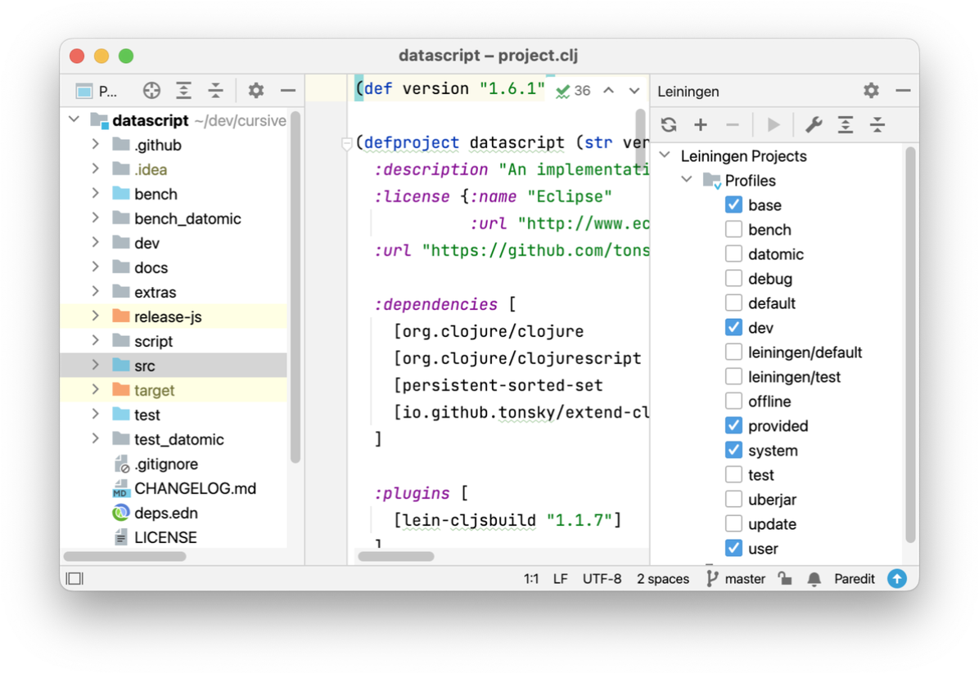Collapse Leiningen Projects node

665,155
